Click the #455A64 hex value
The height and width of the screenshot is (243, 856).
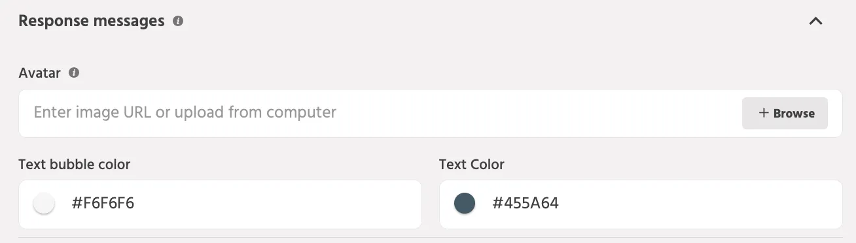pos(526,204)
